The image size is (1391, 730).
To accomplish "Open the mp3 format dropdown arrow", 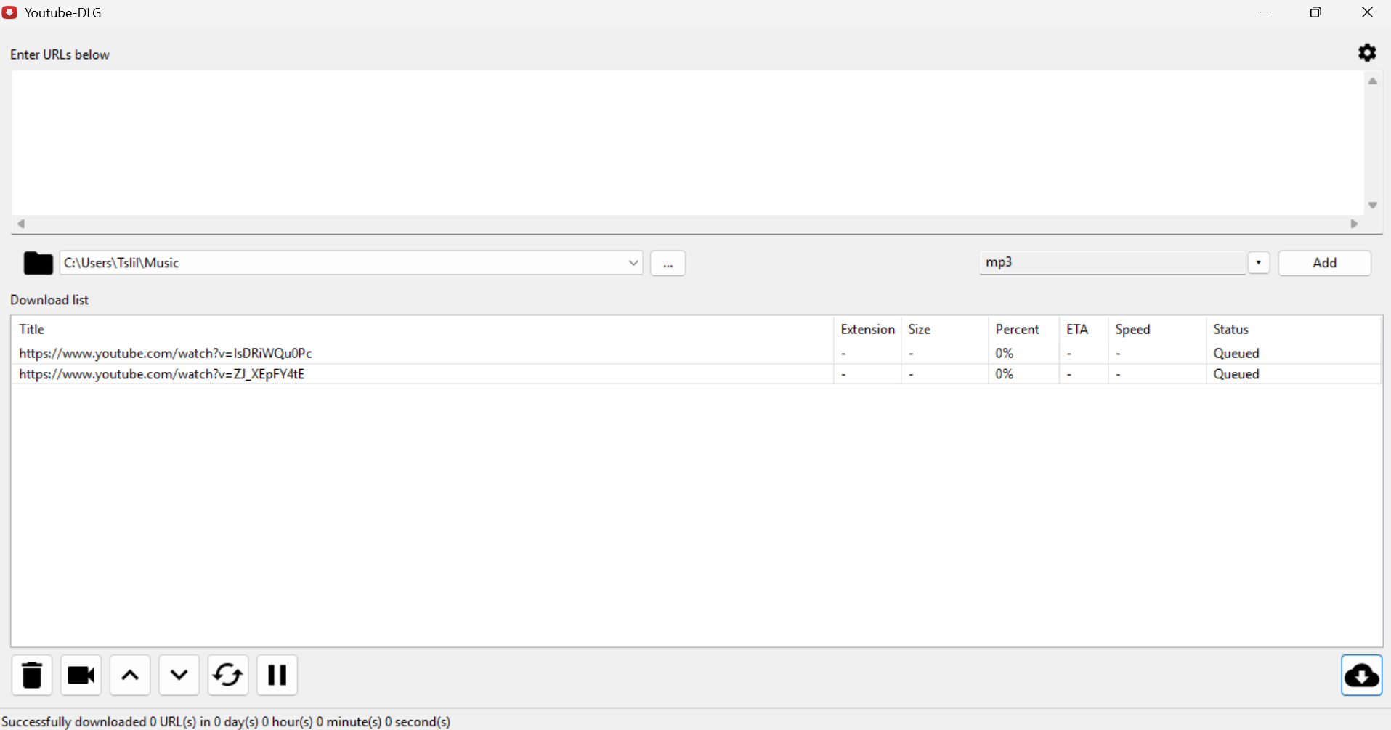I will [x=1258, y=263].
